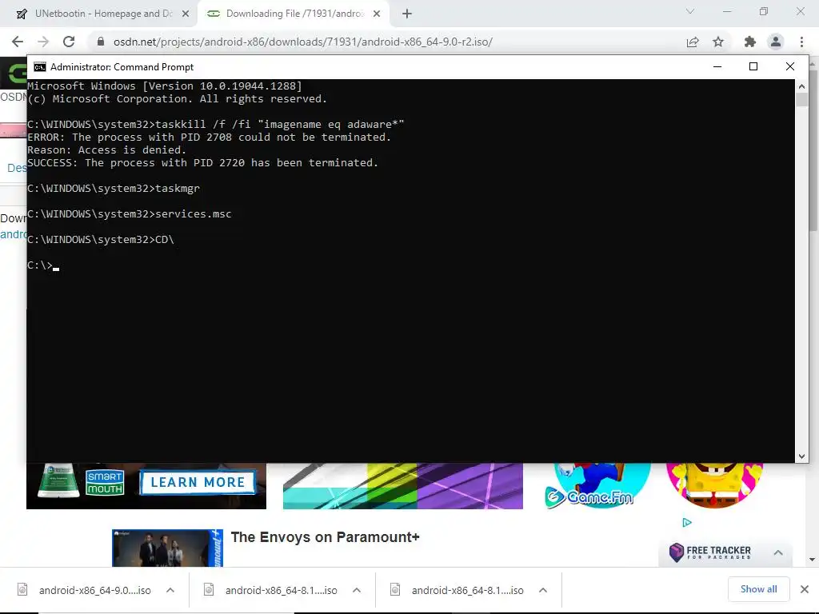Expand options for android-x86_64-9.0 download

pos(170,590)
